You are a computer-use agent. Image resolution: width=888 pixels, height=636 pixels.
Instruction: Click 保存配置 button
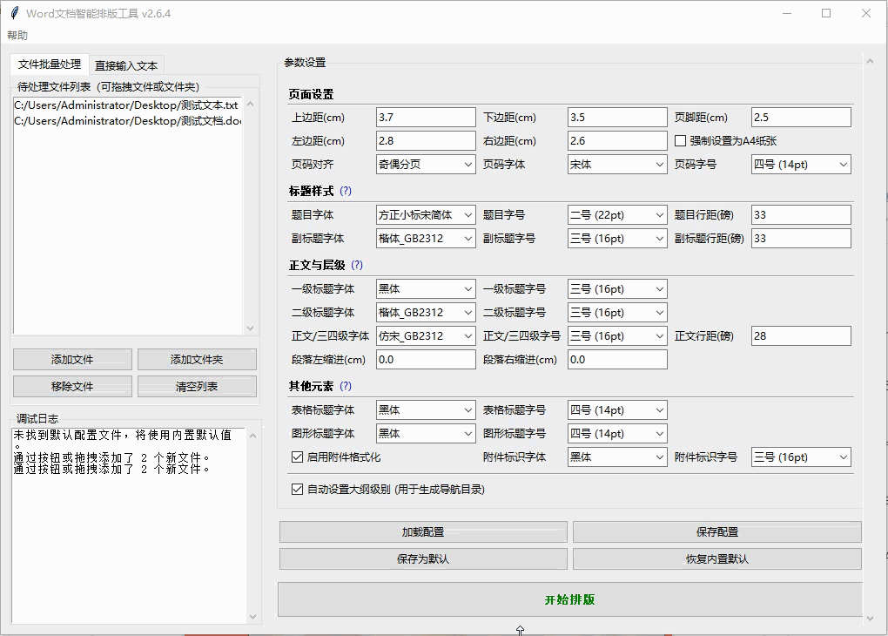717,532
